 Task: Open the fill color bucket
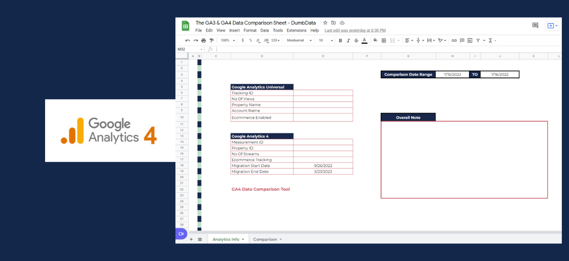376,40
